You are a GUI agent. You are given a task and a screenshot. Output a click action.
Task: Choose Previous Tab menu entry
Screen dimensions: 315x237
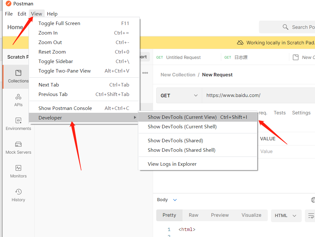tap(84, 94)
